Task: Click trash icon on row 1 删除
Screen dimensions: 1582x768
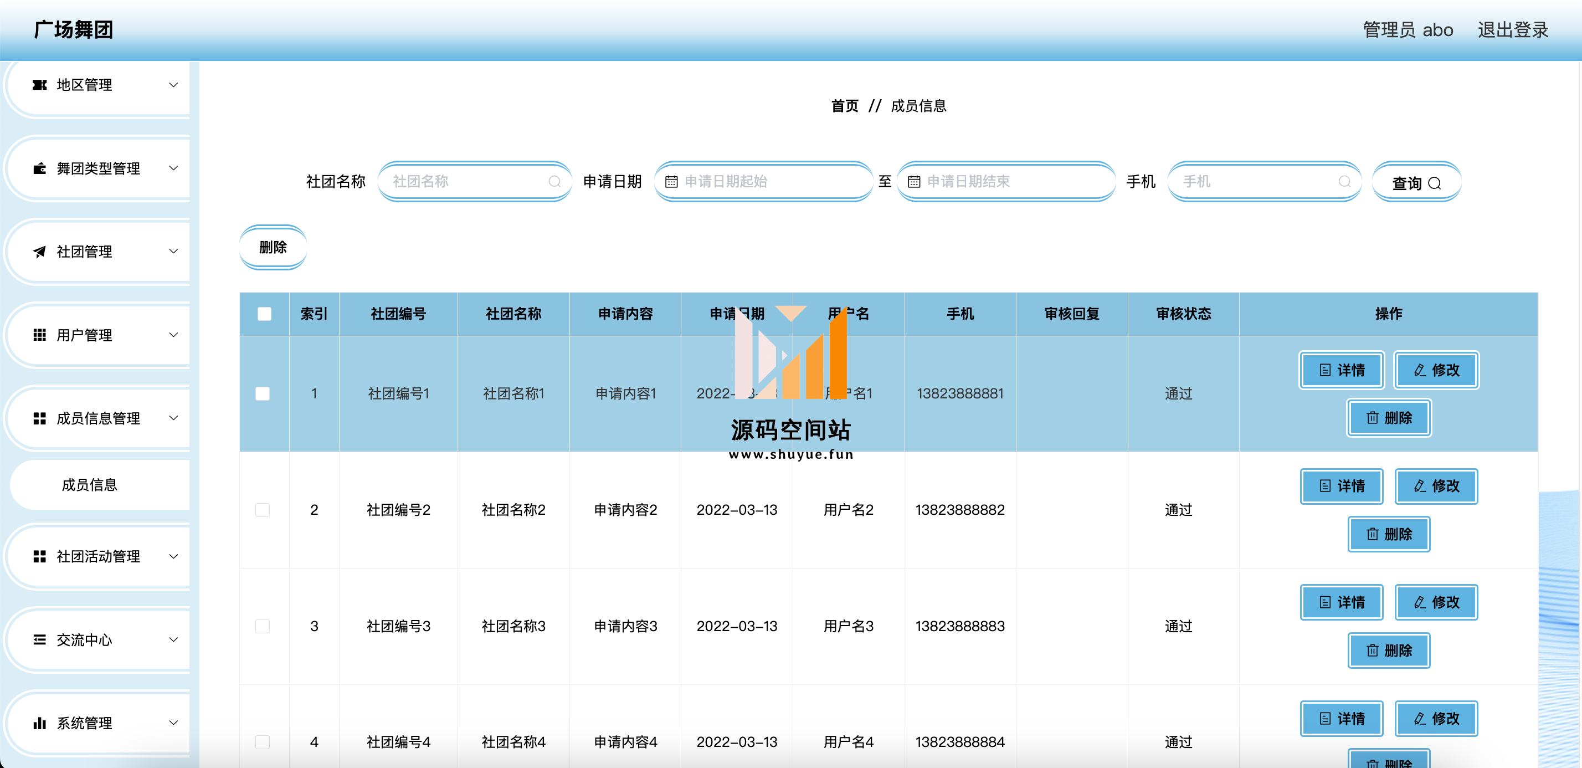Action: tap(1372, 418)
